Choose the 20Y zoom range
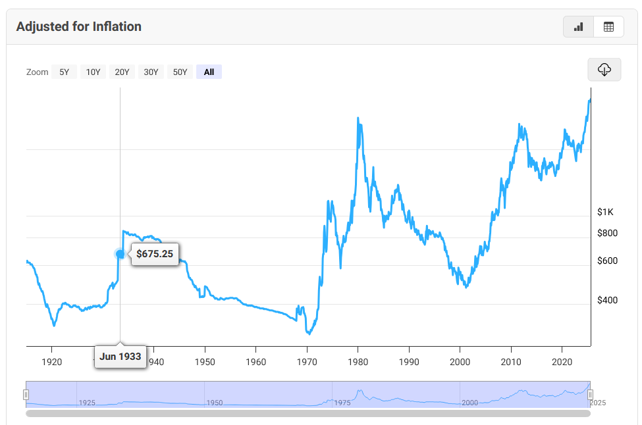The image size is (642, 425). click(122, 72)
